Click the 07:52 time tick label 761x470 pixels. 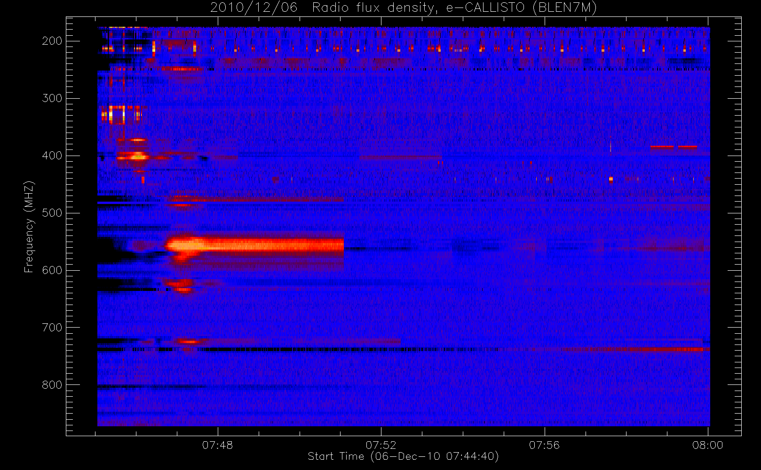point(381,445)
